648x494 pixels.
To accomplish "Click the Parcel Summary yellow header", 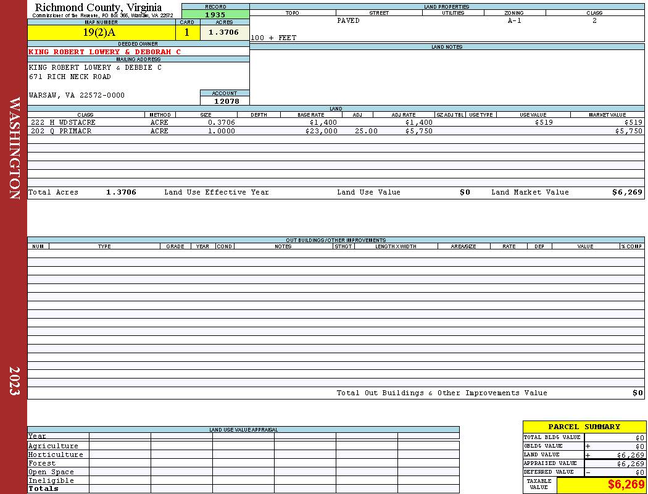I will coord(584,427).
